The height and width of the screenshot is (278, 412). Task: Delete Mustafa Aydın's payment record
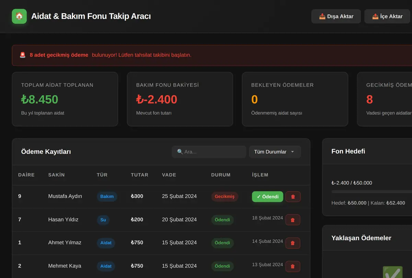[x=293, y=197]
